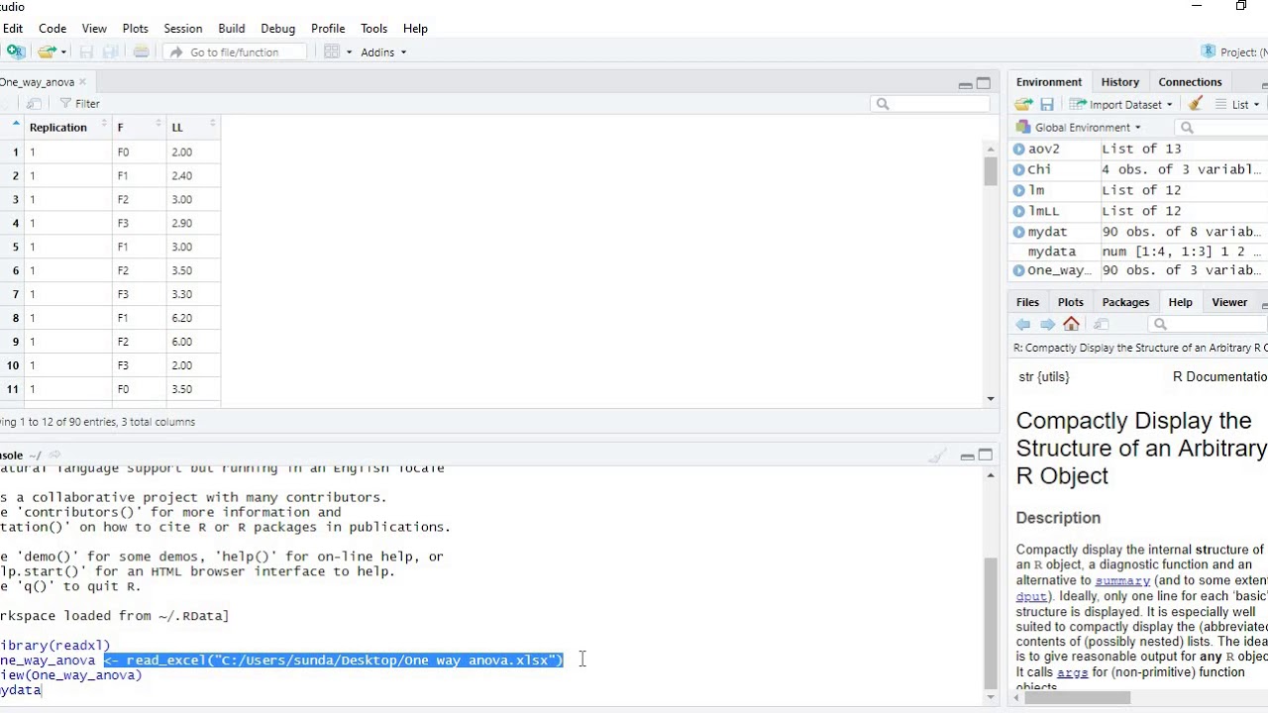
Task: Click the print icon in main toolbar
Action: pyautogui.click(x=141, y=51)
